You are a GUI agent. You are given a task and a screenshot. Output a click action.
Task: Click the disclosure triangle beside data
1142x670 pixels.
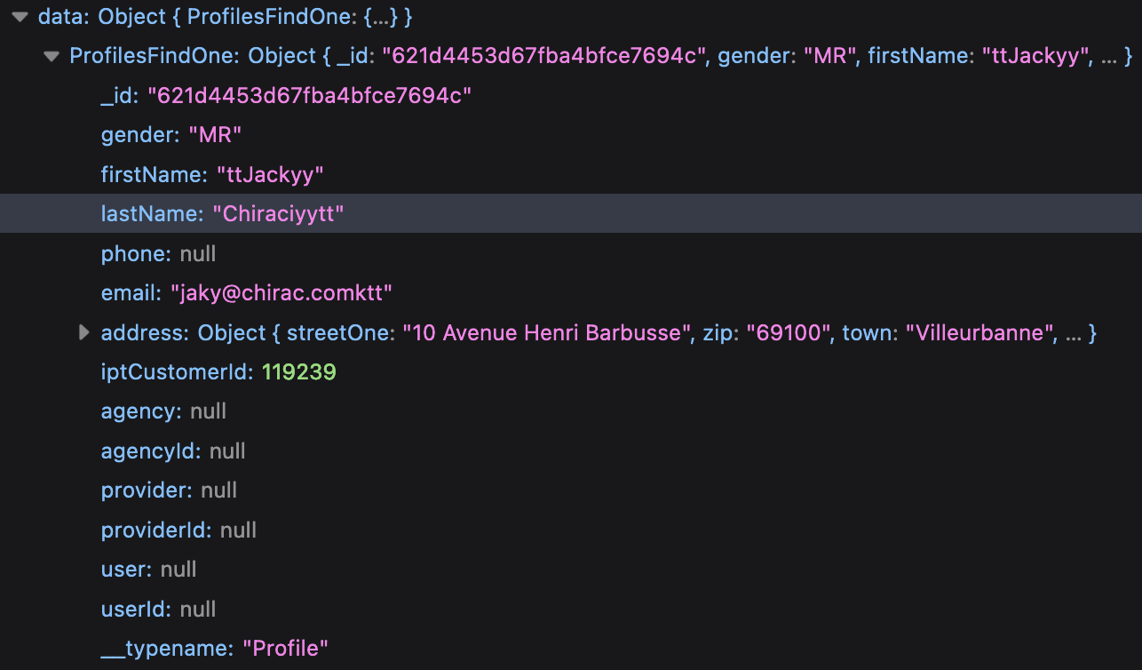[20, 16]
